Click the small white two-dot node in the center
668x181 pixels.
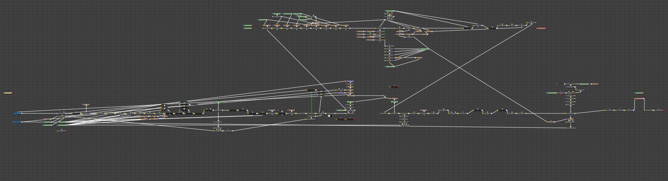pos(330,116)
